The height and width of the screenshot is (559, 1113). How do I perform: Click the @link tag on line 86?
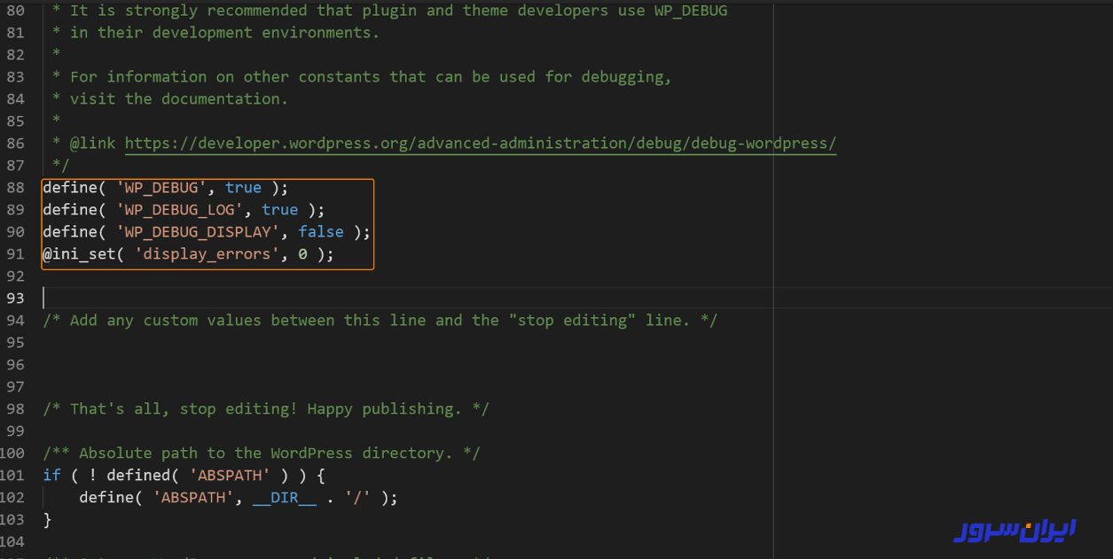click(x=92, y=144)
